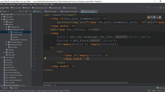
Task: Open in Internet Explorer browser icon
Action: [x=160, y=17]
